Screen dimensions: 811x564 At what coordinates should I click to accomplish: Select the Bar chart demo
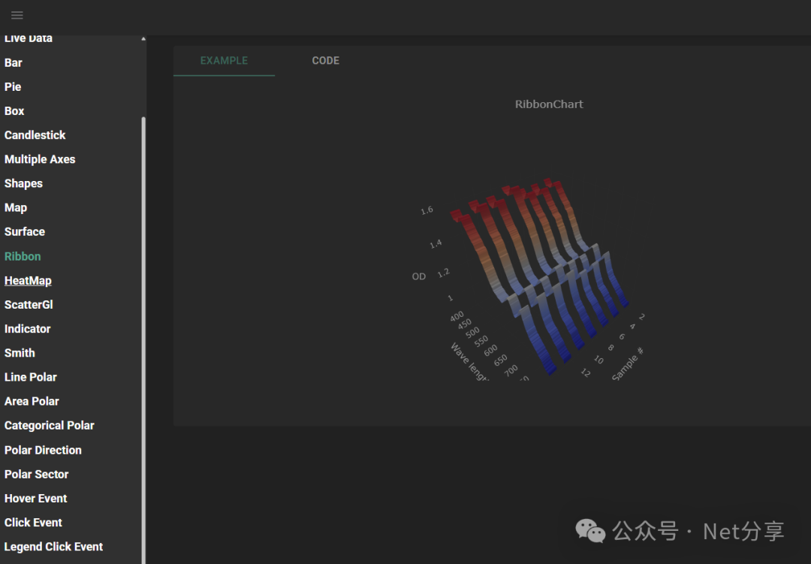[13, 62]
